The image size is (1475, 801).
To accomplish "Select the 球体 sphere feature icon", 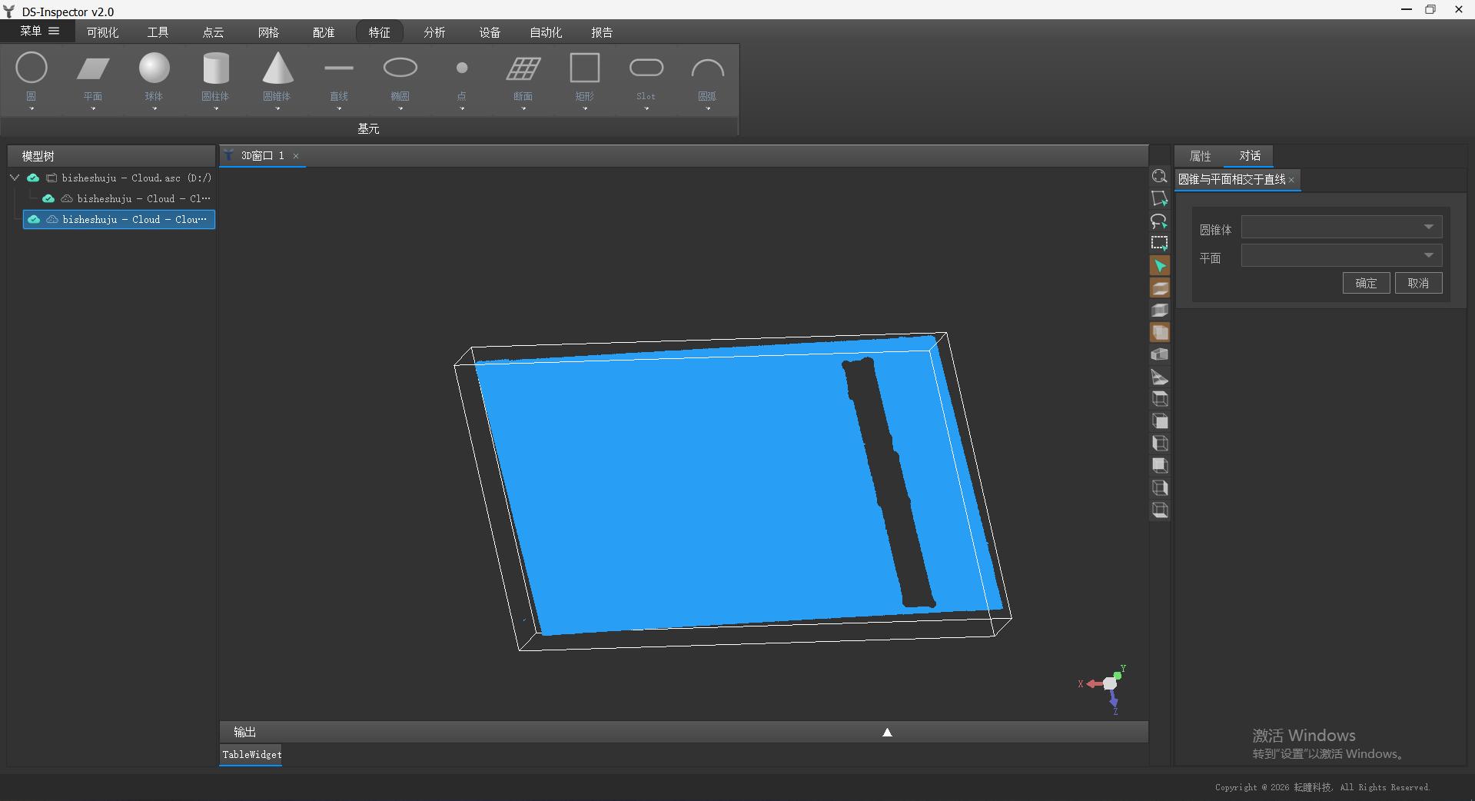I will (x=154, y=68).
